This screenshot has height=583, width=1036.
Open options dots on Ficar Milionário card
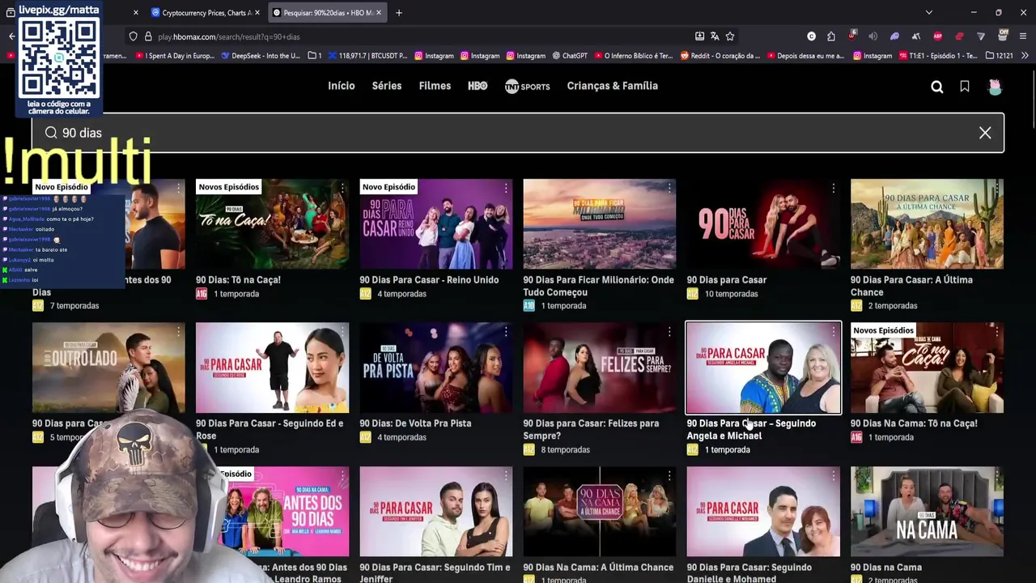[669, 188]
